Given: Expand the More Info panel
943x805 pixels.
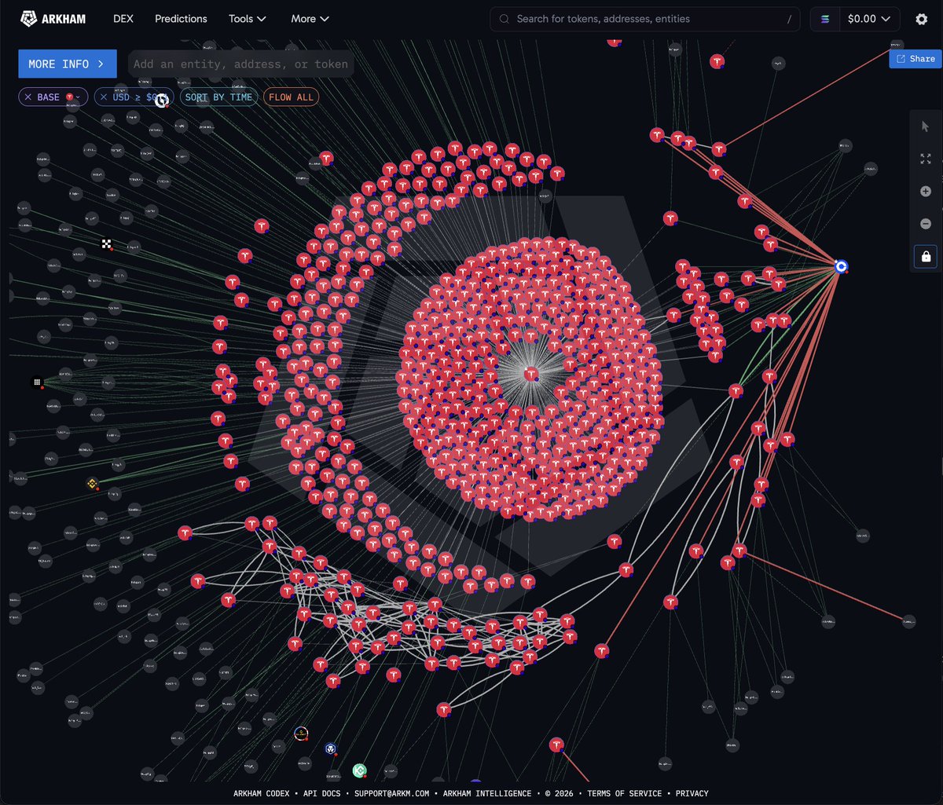Looking at the screenshot, I should 68,64.
